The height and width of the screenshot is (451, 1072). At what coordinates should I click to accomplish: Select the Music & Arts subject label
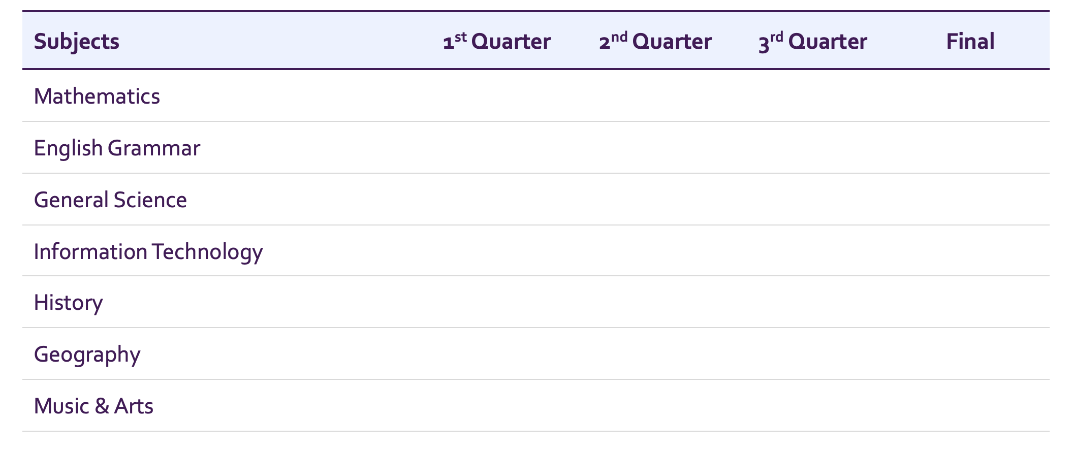tap(93, 406)
